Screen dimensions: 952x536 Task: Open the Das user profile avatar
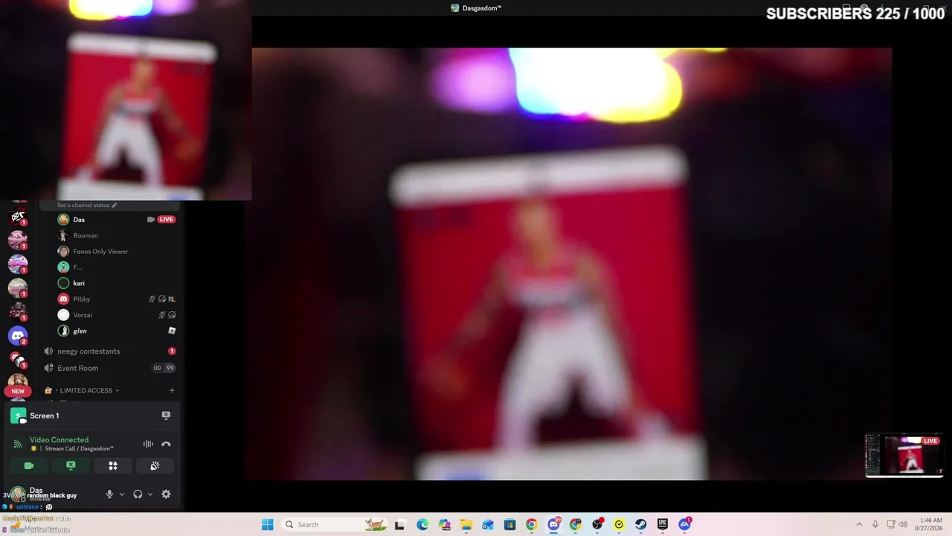[18, 494]
